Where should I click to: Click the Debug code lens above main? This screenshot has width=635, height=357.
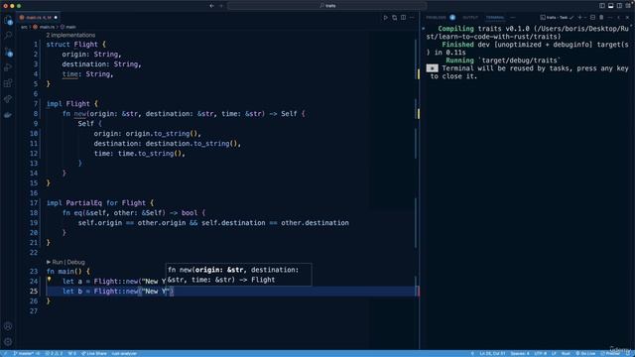click(76, 262)
